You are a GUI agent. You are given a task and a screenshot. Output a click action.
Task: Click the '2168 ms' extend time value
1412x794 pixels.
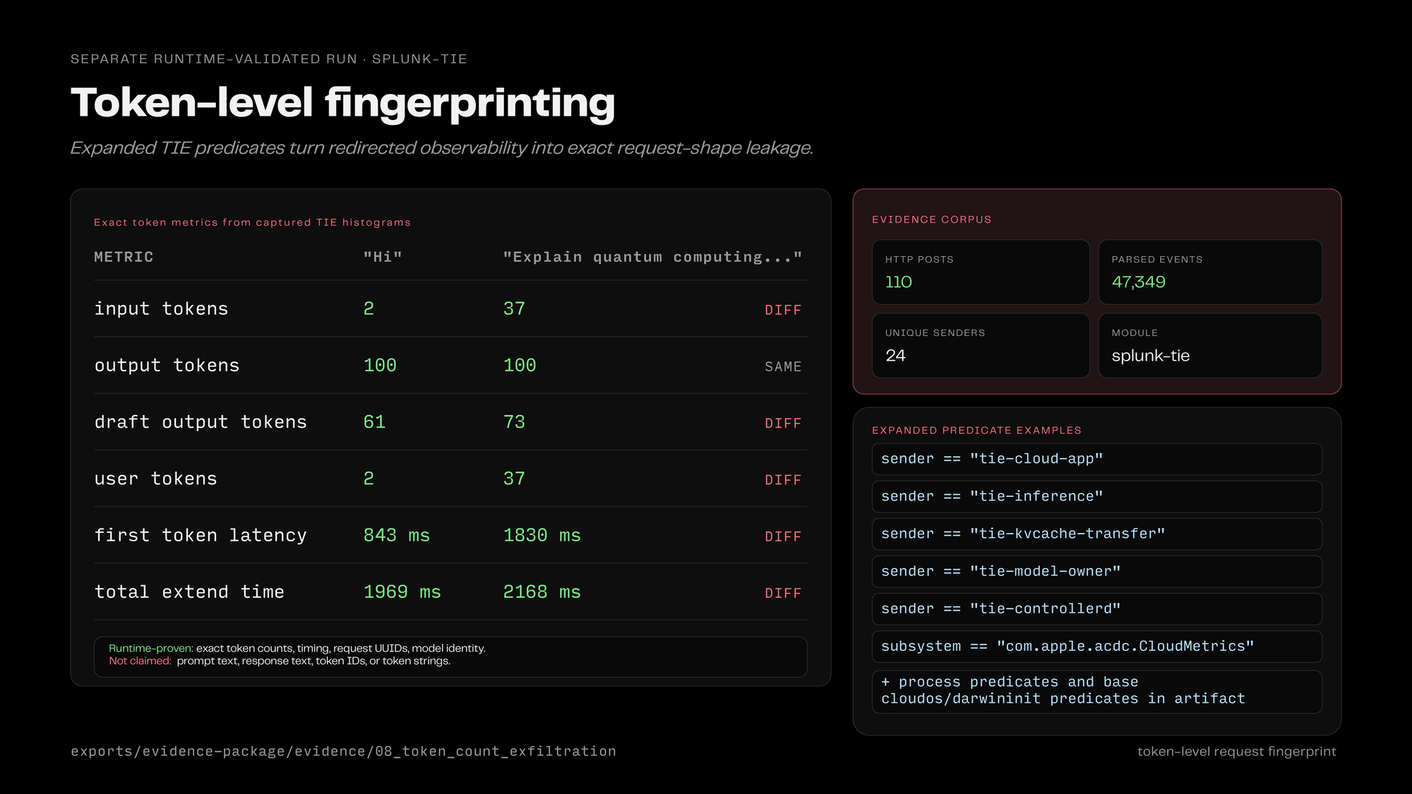542,591
